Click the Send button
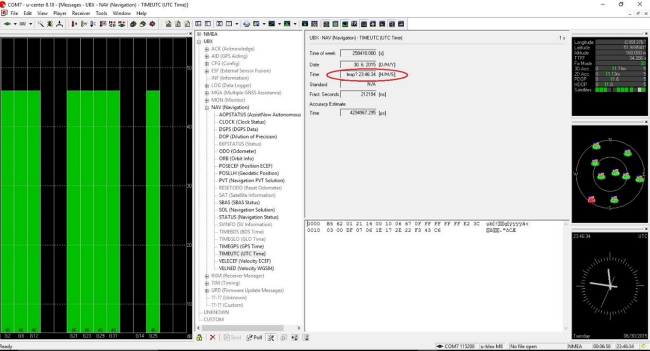This screenshot has width=650, height=351. click(232, 337)
